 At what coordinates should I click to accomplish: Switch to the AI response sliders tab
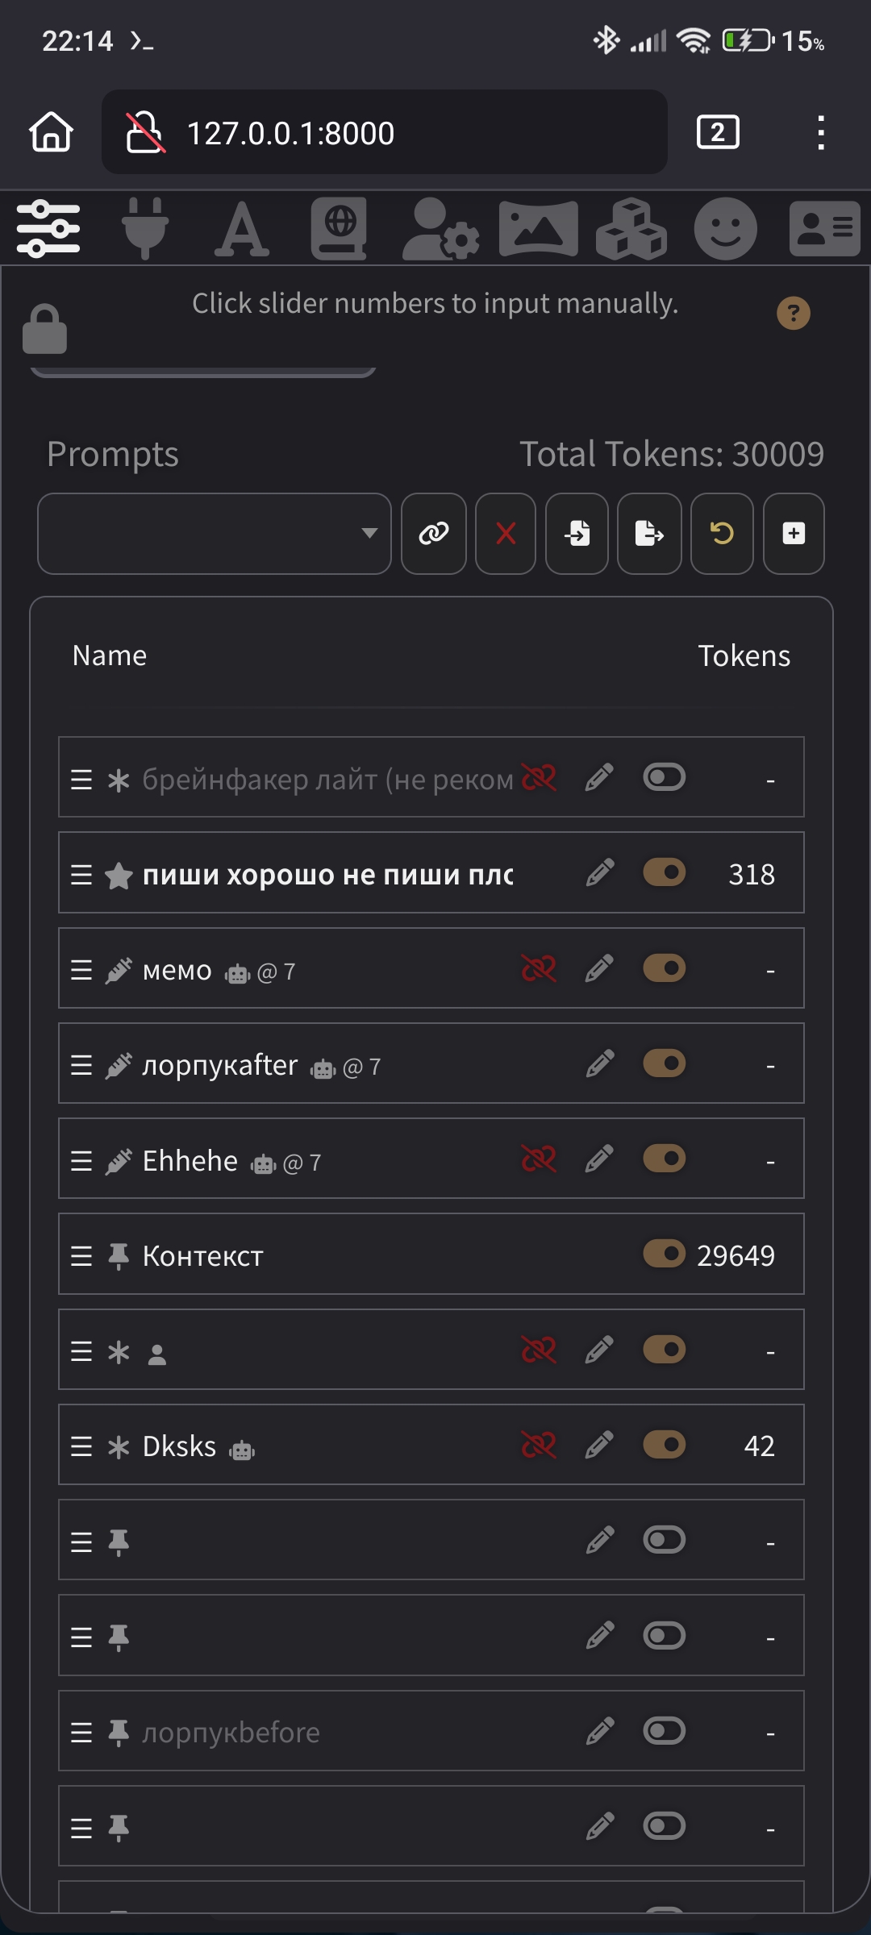coord(48,228)
